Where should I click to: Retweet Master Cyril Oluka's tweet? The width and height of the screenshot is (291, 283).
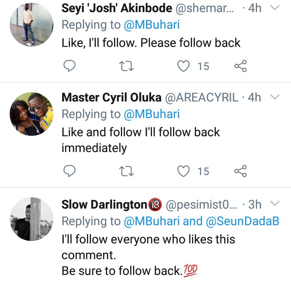tap(127, 171)
